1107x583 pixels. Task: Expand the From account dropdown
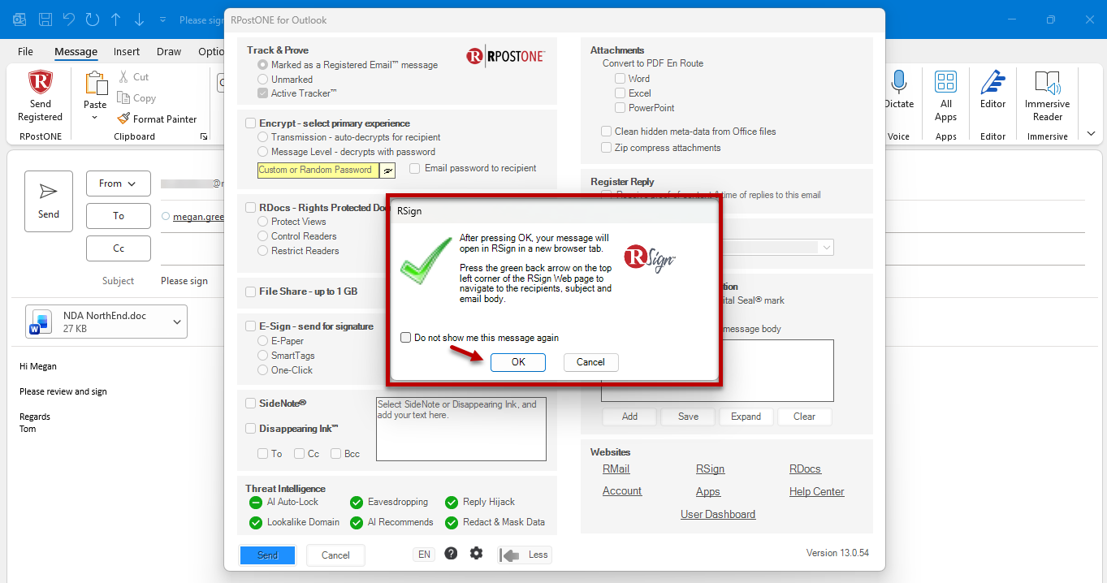(x=118, y=184)
